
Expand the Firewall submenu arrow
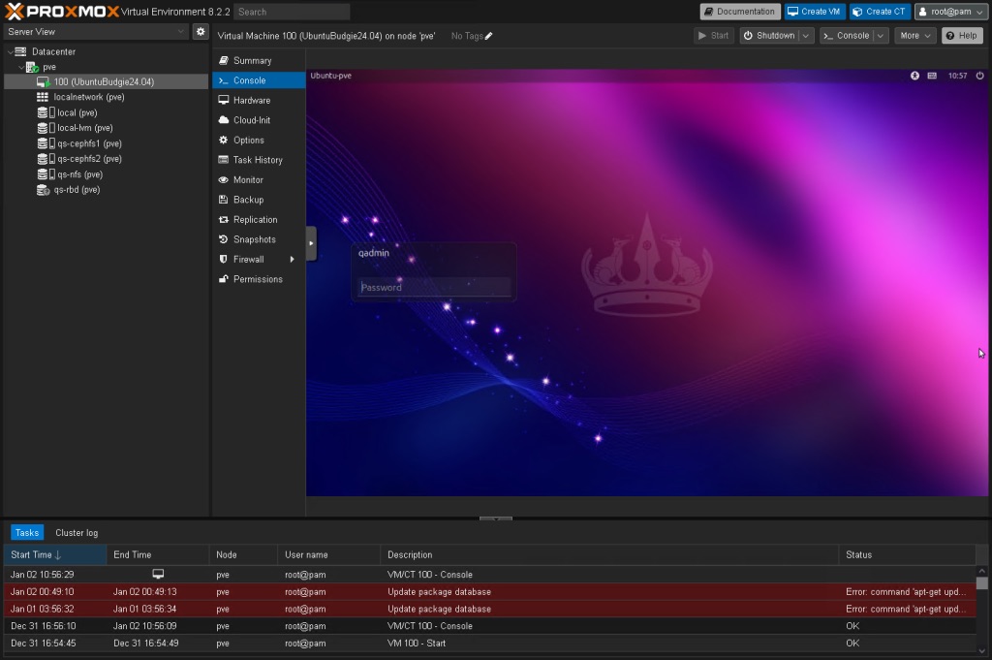[292, 260]
